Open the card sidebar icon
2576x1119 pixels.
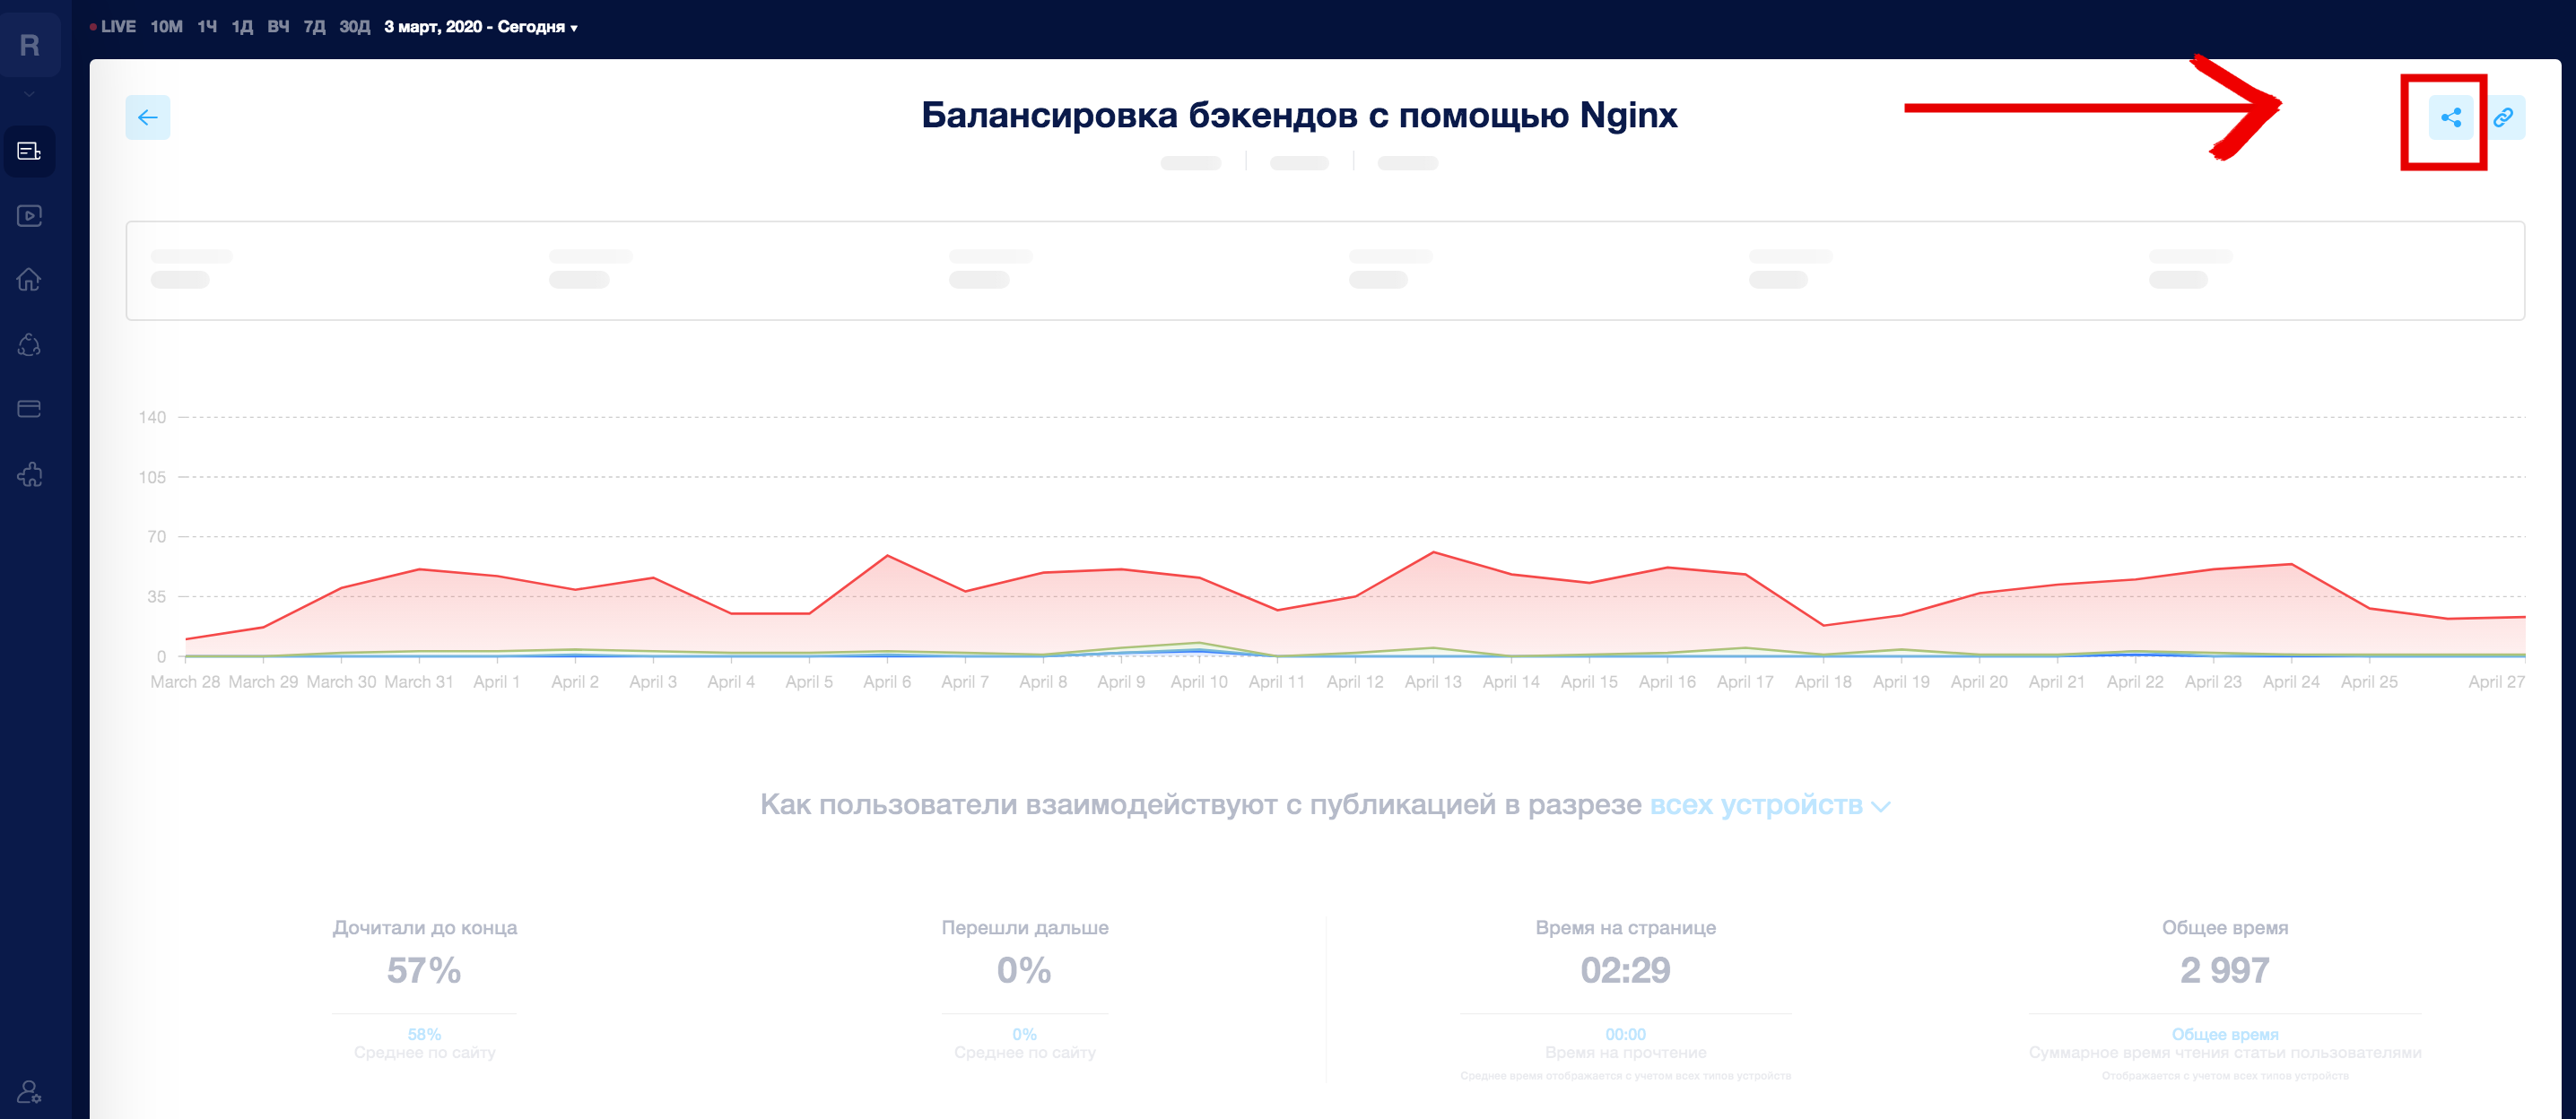(30, 409)
